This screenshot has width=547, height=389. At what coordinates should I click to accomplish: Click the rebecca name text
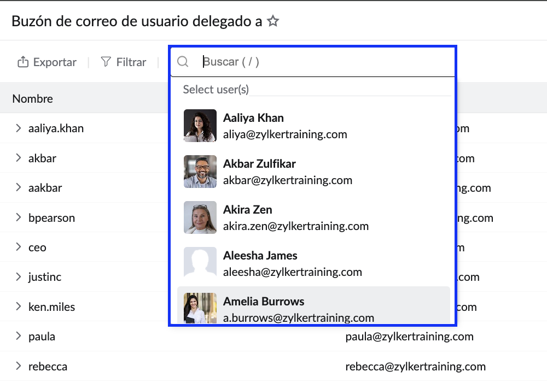48,367
